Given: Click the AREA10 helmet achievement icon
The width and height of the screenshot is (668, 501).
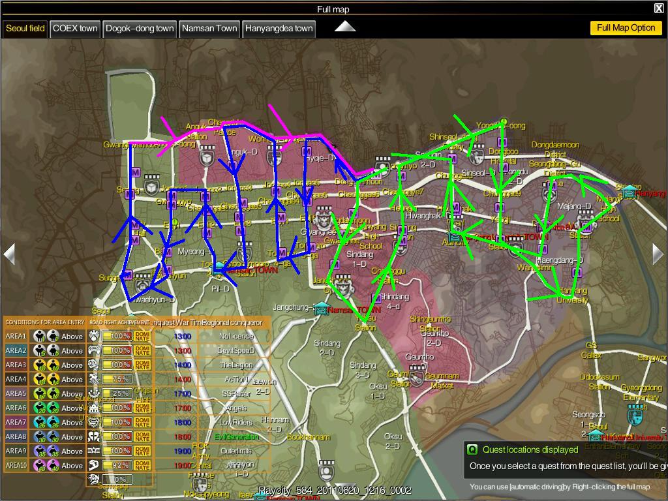Looking at the screenshot, I should (94, 465).
